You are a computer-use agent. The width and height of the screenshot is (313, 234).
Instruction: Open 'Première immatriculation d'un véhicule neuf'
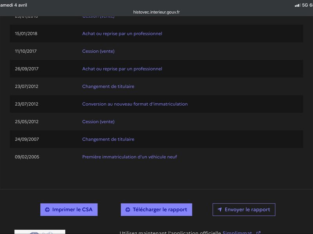pos(130,157)
